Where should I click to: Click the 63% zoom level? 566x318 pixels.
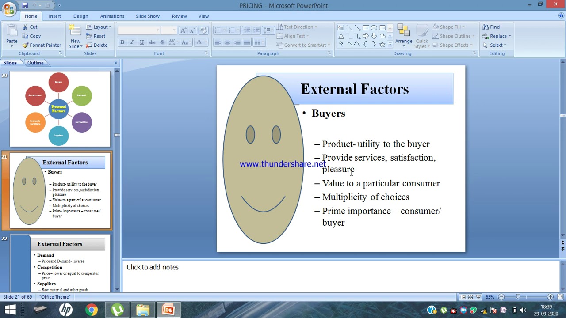pyautogui.click(x=490, y=297)
